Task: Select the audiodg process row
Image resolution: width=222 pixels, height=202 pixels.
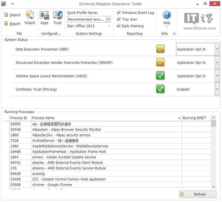Action: pos(110,174)
